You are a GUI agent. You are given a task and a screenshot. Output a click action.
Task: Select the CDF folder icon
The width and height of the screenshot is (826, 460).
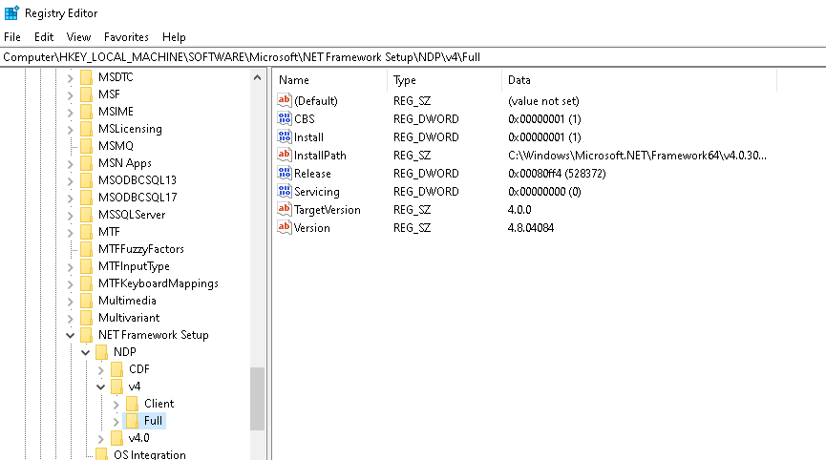(116, 369)
